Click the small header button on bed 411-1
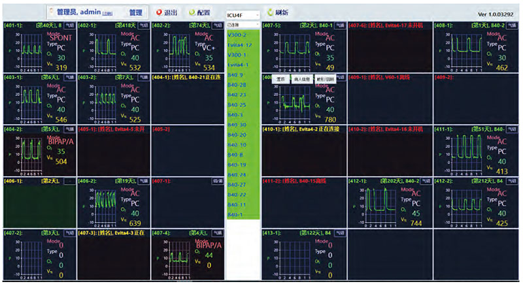Screen dimensions: 523x286 (x=512, y=129)
